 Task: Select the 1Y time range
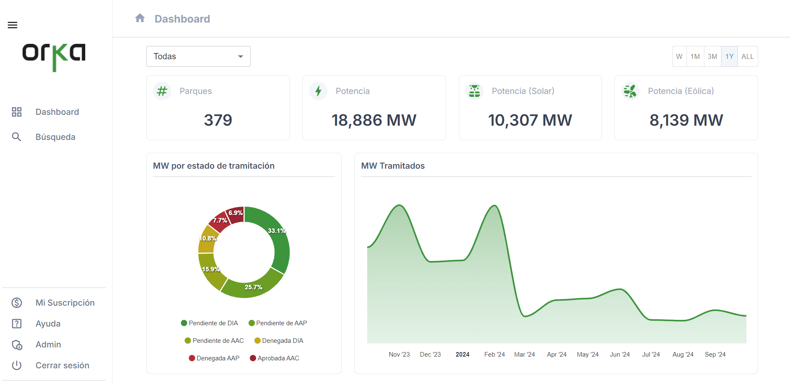(729, 56)
